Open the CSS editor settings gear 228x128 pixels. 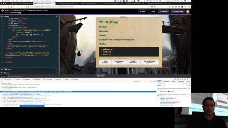2,69
